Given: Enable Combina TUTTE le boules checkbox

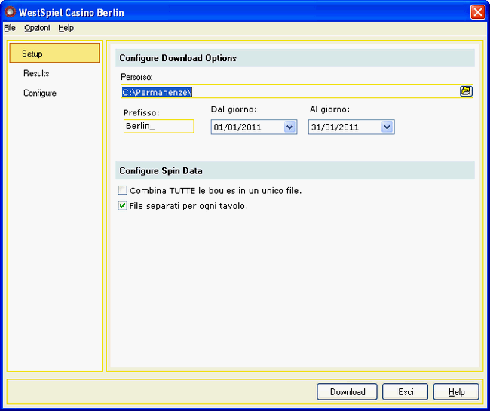Looking at the screenshot, I should [123, 191].
